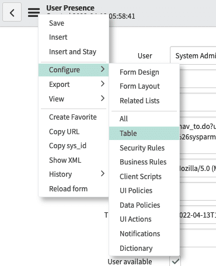Choose Copy URL entry
This screenshot has width=216, height=266.
coord(74,132)
